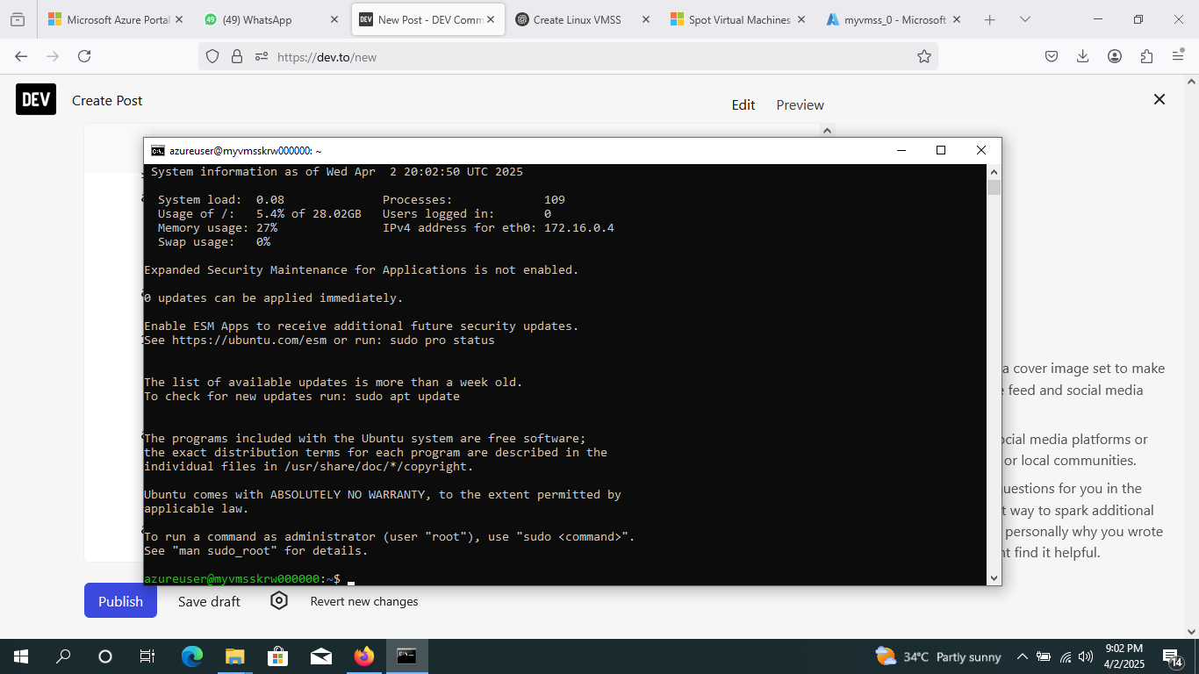Image resolution: width=1199 pixels, height=674 pixels.
Task: Click Revert new changes
Action: click(x=364, y=601)
